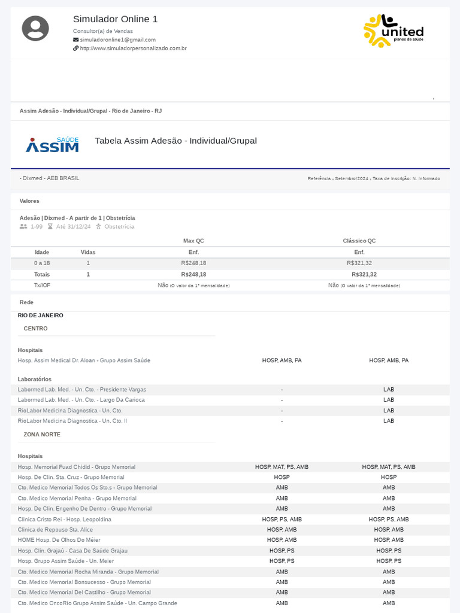Select the Clássico QC column header
The image size is (460, 613).
359,241
